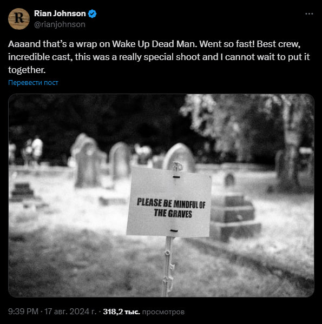
Task: Click the 17 авг. 2024 г. date
Action: tap(70, 312)
